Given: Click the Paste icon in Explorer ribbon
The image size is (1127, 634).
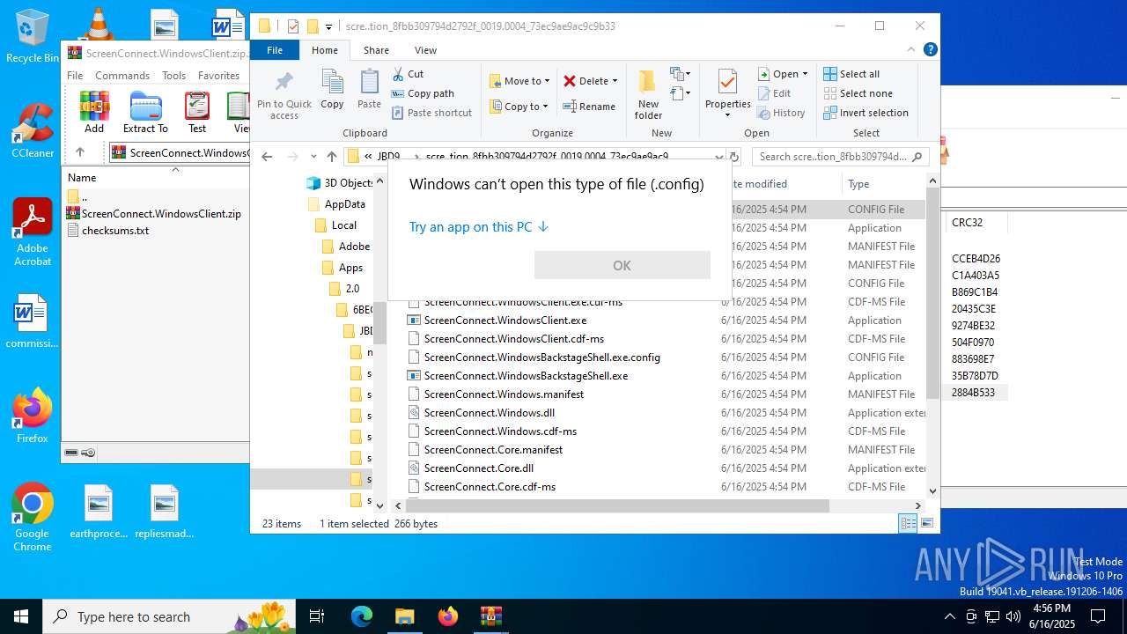Looking at the screenshot, I should click(x=369, y=90).
